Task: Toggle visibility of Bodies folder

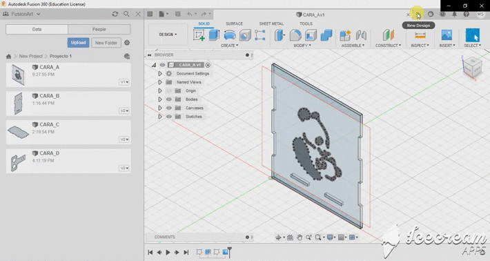Action: coord(169,99)
